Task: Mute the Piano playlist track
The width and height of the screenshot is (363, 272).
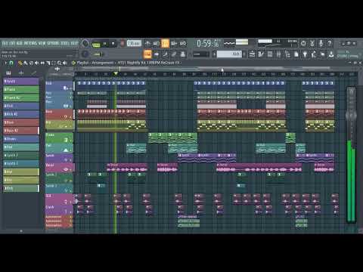Action: pyautogui.click(x=71, y=141)
